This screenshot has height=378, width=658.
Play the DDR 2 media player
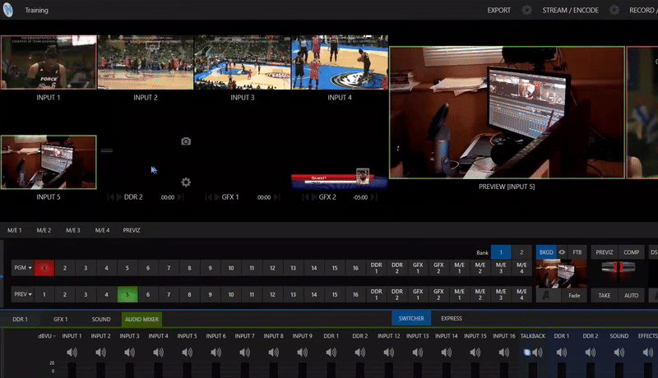(119, 197)
